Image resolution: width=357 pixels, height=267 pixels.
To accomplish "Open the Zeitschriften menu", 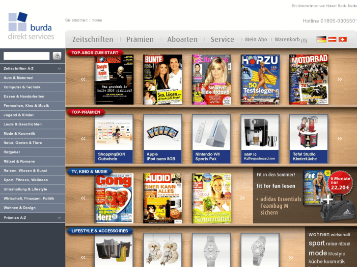I will 93,39.
